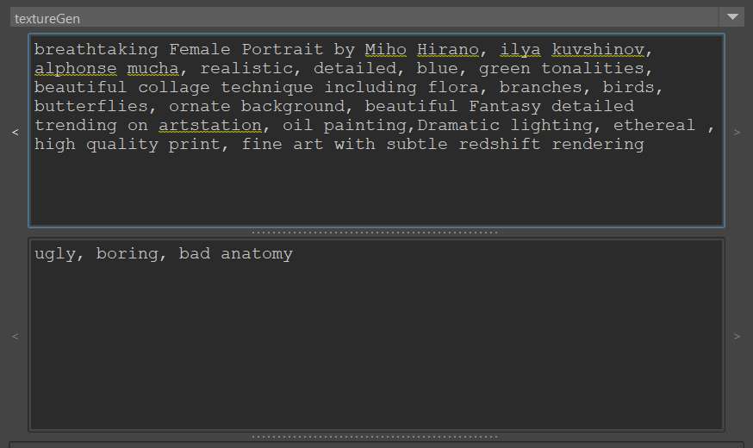Click the underlined name "Miho"
This screenshot has width=753, height=448.
point(386,49)
